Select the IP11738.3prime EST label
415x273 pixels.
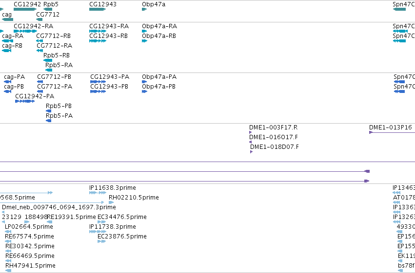[x=113, y=227]
